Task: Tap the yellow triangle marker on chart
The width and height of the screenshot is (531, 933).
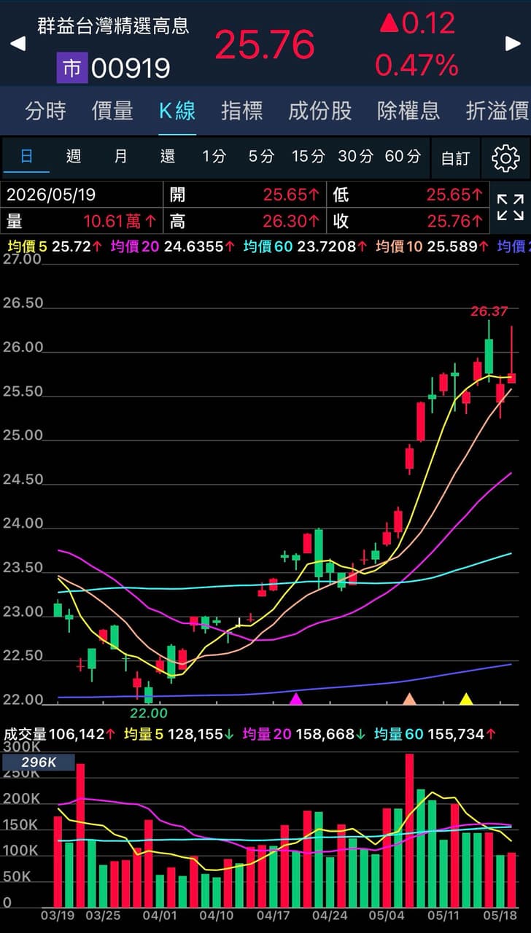Action: [x=466, y=699]
